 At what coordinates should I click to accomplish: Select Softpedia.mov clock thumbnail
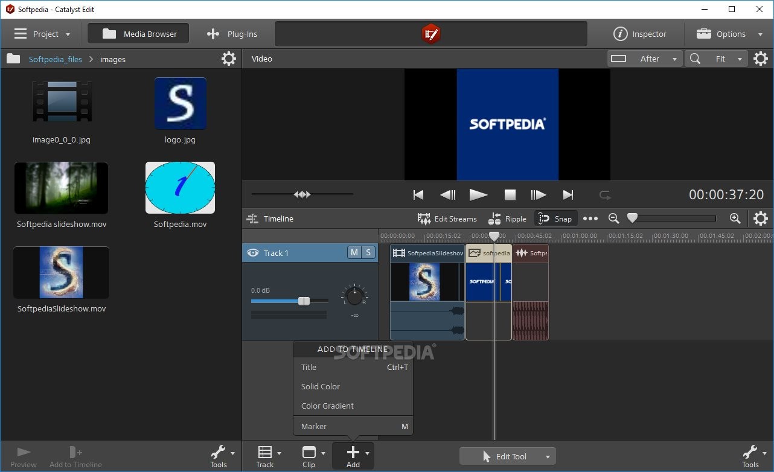click(180, 188)
